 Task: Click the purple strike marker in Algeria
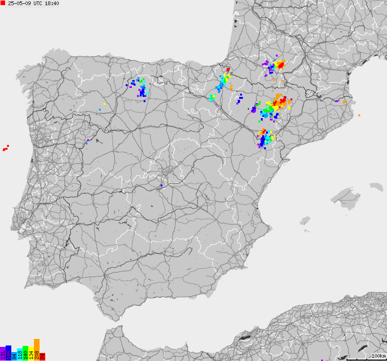tap(322, 360)
